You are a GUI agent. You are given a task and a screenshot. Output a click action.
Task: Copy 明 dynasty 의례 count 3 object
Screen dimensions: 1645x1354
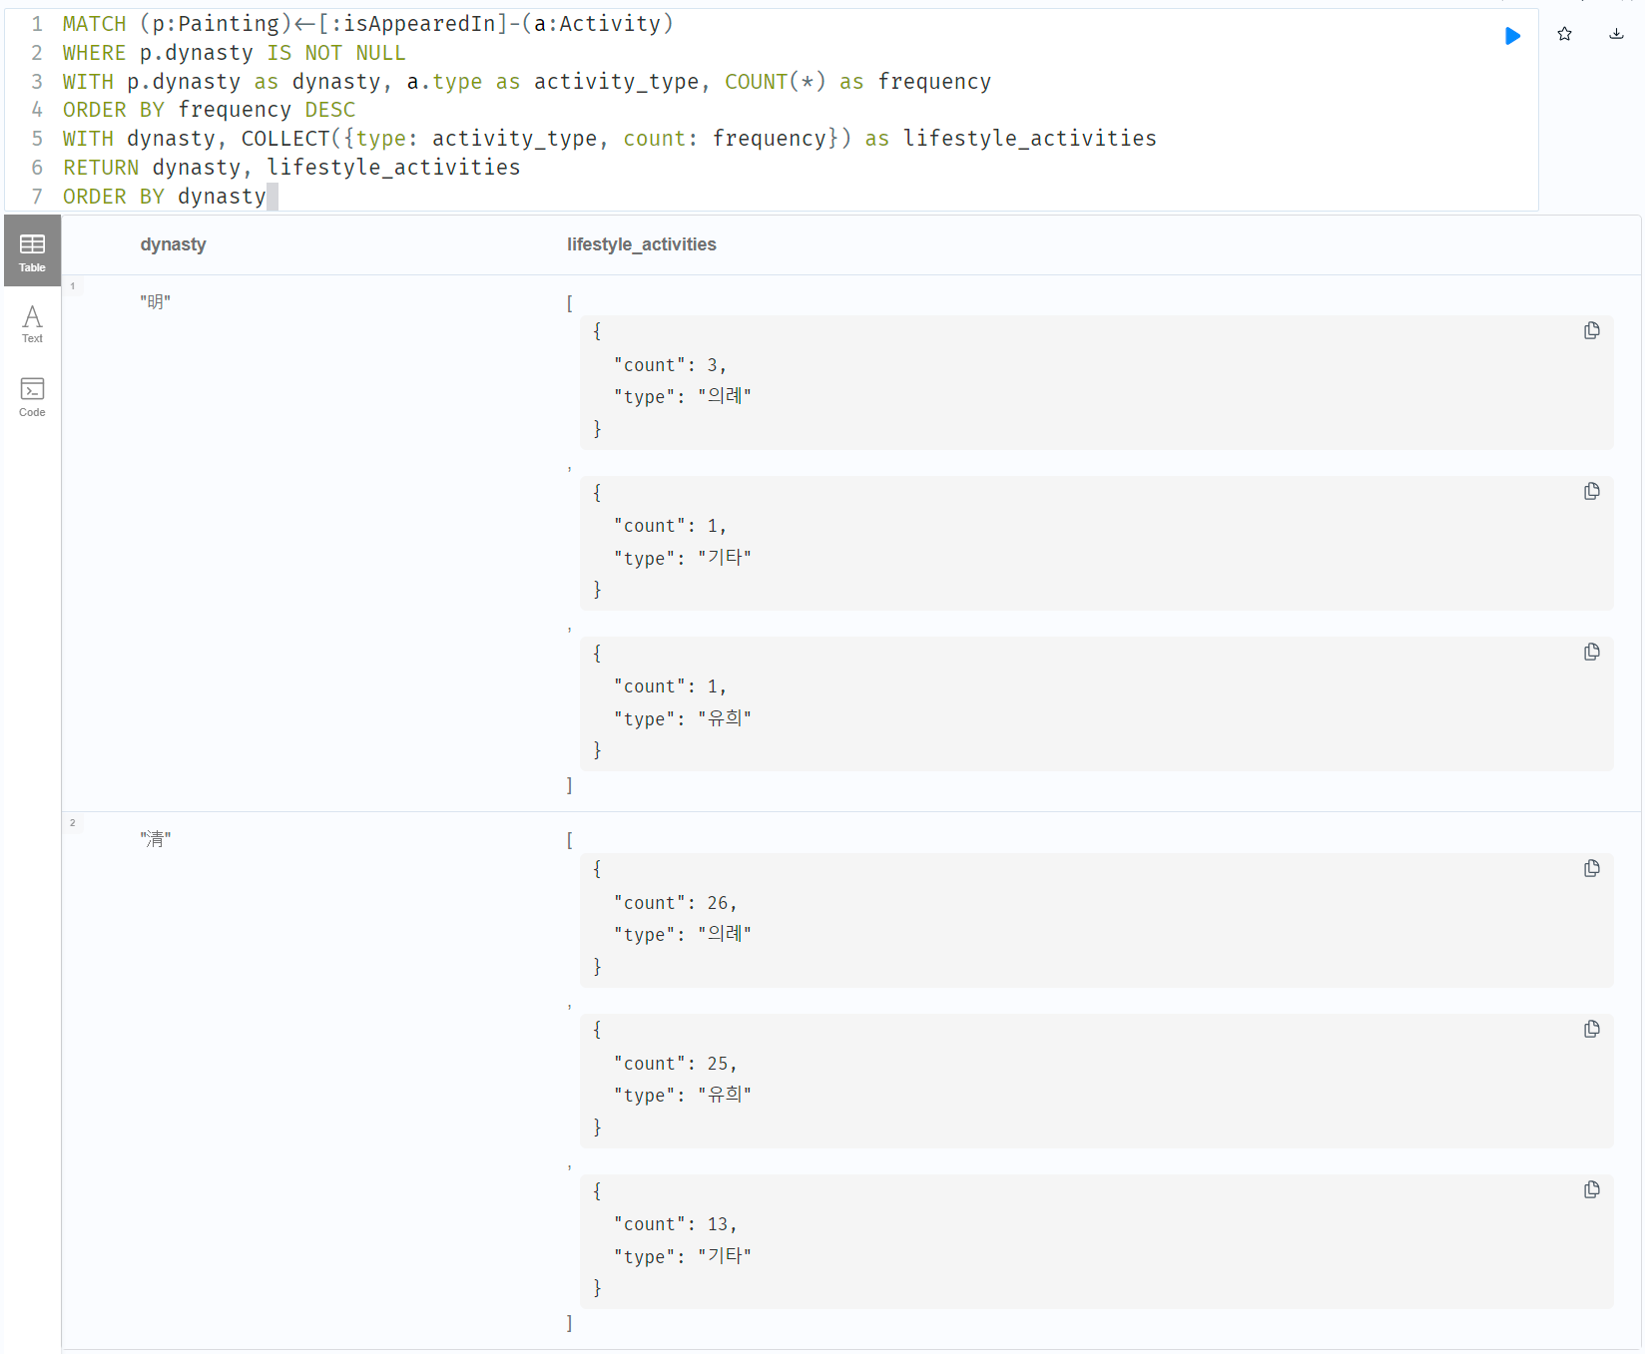[1591, 331]
